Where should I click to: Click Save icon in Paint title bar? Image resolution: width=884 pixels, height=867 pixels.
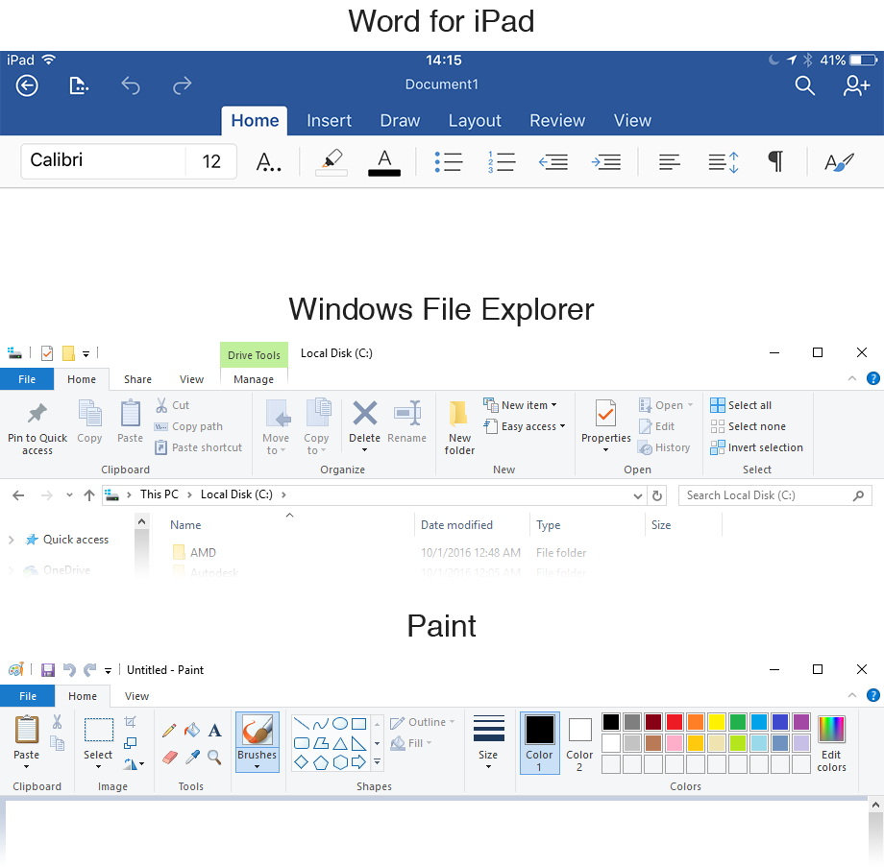point(48,670)
